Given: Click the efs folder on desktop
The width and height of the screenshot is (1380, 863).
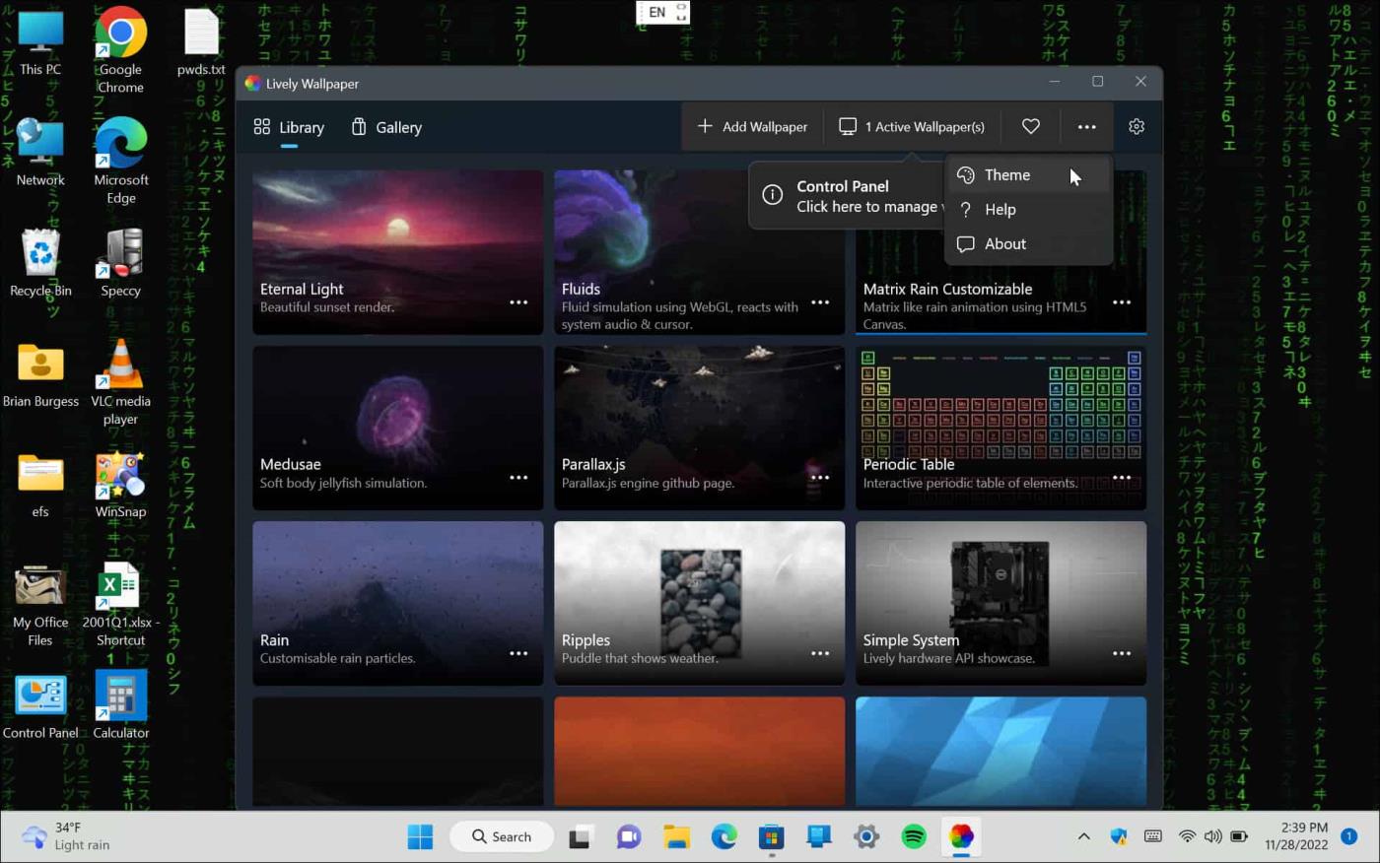Looking at the screenshot, I should tap(40, 486).
